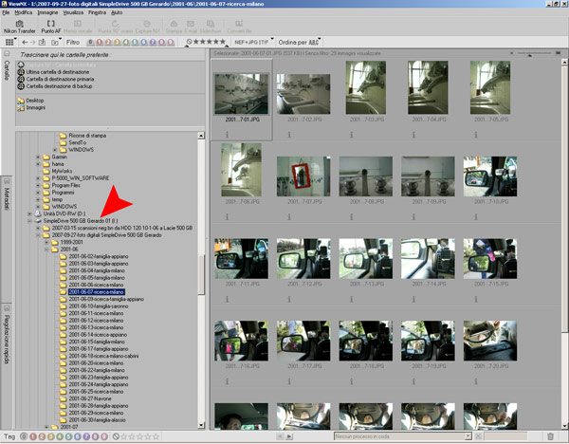Open the Immagine menu
569x444 pixels.
tap(48, 11)
